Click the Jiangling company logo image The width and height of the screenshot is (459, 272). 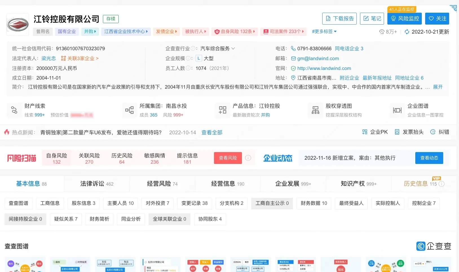tap(17, 25)
